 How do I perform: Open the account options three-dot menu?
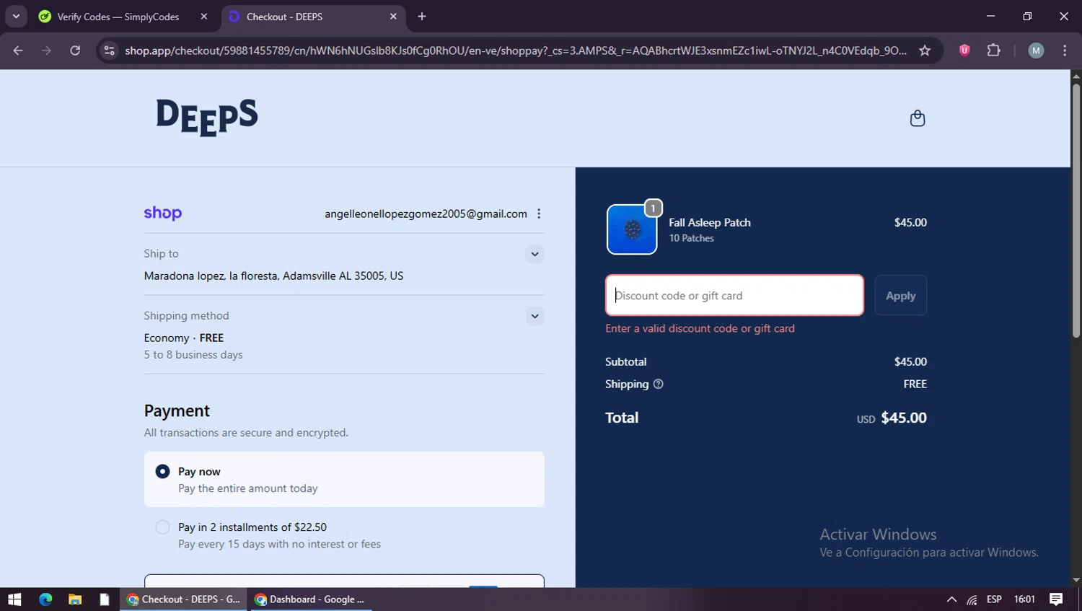(539, 214)
